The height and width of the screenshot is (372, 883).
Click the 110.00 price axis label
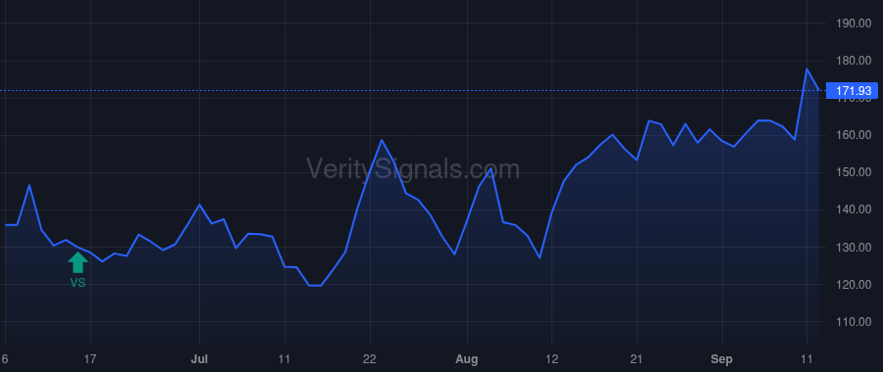pyautogui.click(x=854, y=322)
